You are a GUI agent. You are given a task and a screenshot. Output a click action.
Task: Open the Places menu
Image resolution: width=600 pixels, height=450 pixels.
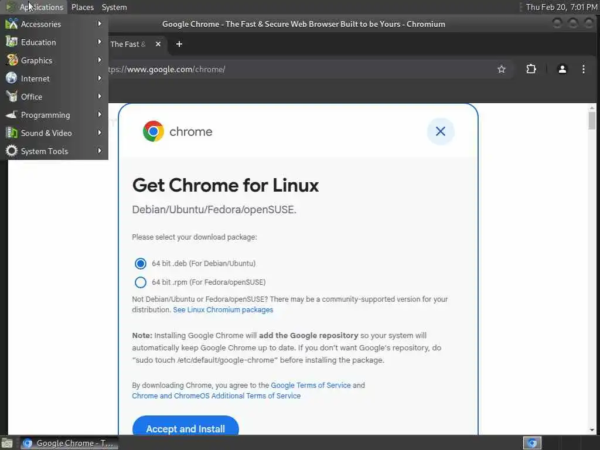pyautogui.click(x=82, y=7)
